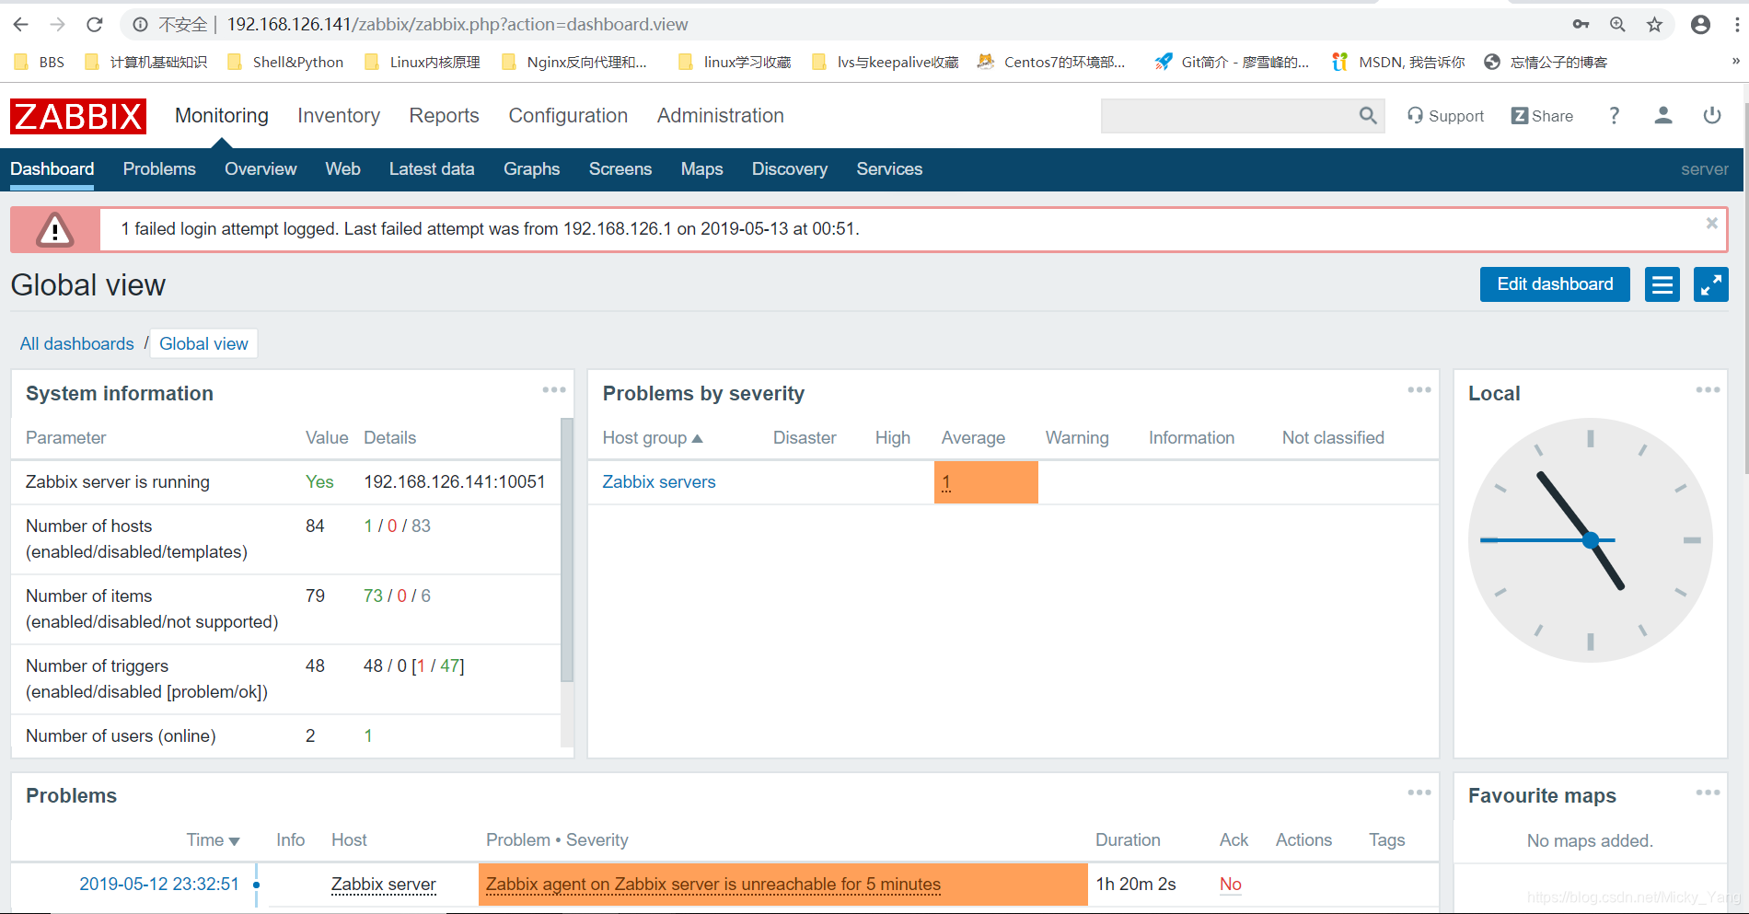Switch to the Web tab
The image size is (1749, 914).
pyautogui.click(x=342, y=169)
